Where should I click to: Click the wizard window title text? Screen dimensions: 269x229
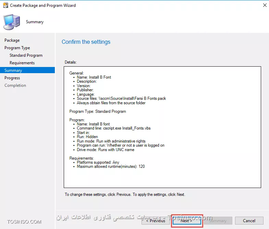pos(43,5)
